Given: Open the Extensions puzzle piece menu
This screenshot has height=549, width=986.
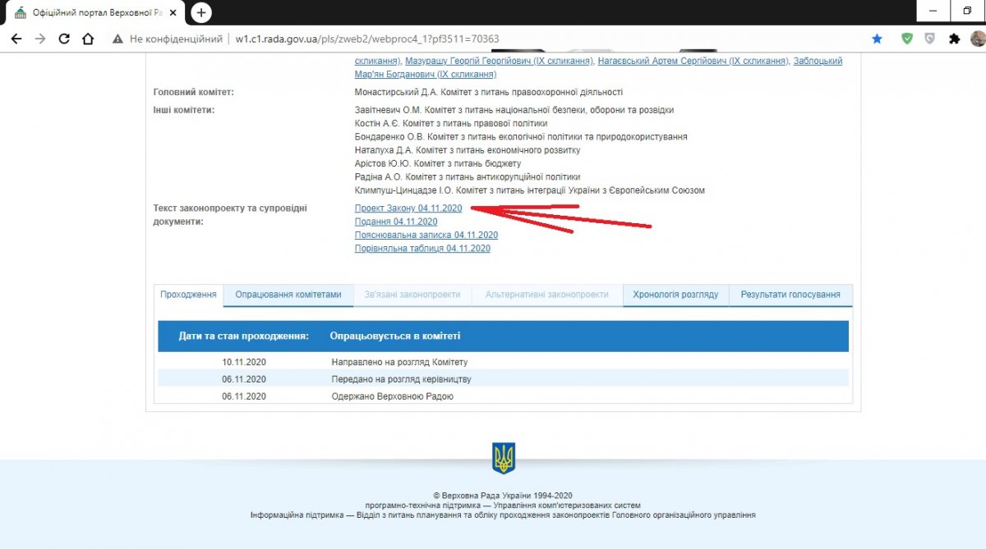Looking at the screenshot, I should (954, 39).
